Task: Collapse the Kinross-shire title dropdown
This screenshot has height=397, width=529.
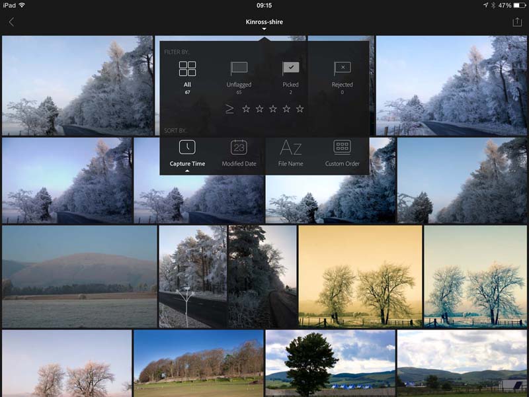Action: [264, 29]
